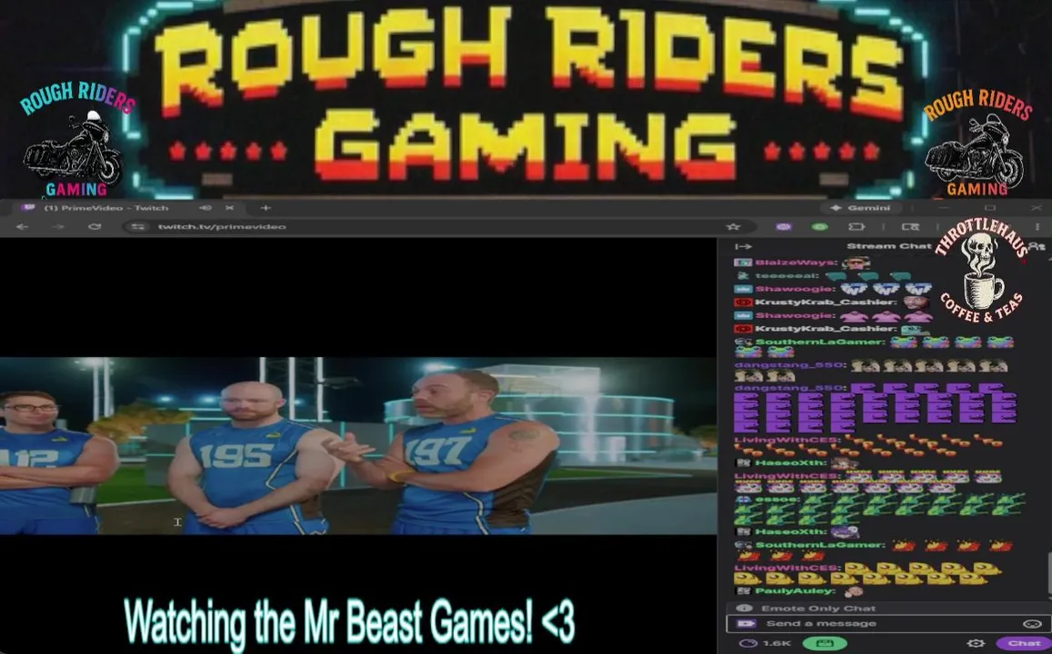The image size is (1052, 654).
Task: Open chat settings gear icon
Action: [x=976, y=643]
